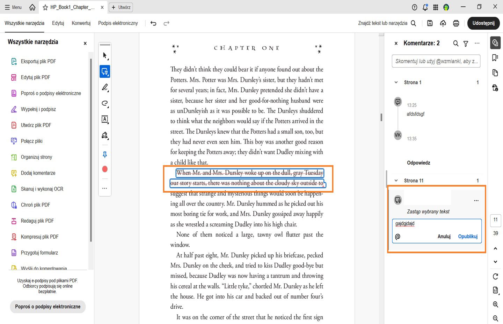Viewport: 503px width, 324px height.
Task: Zoom in with the magnifier plus icon
Action: coord(495,304)
